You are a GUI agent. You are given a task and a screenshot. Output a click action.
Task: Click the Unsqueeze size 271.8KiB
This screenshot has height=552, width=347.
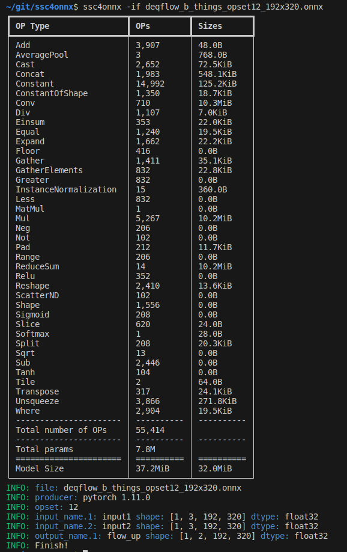point(217,401)
